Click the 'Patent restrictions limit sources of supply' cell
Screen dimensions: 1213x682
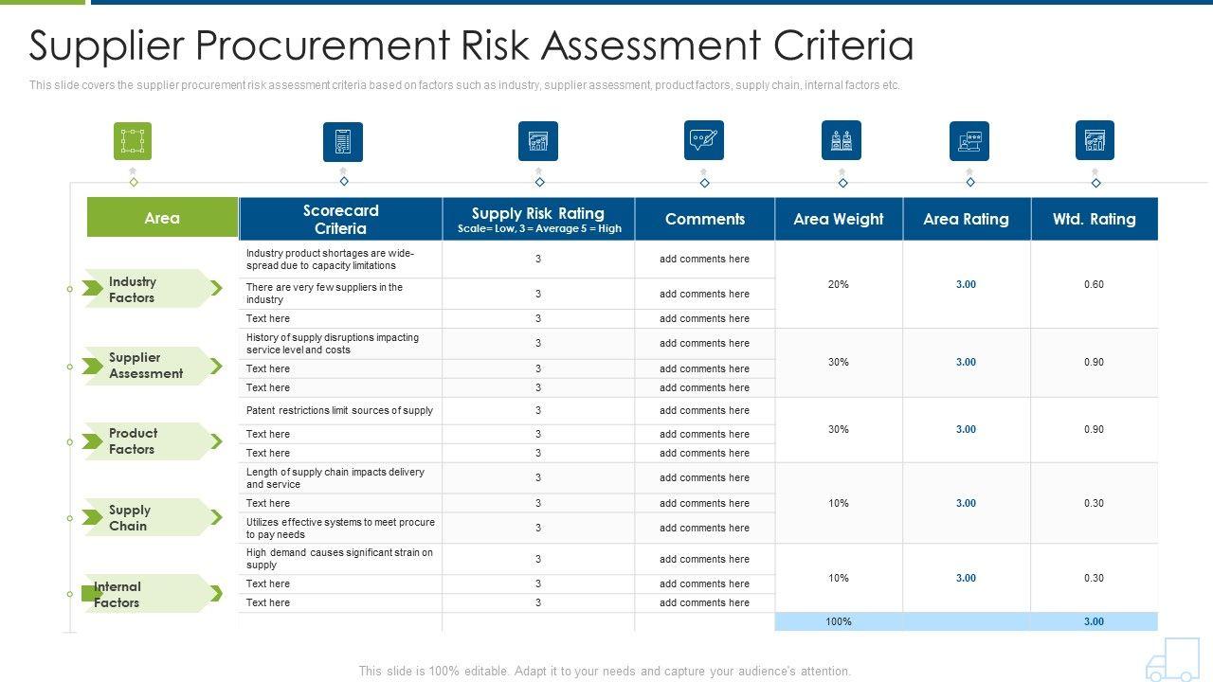click(340, 410)
